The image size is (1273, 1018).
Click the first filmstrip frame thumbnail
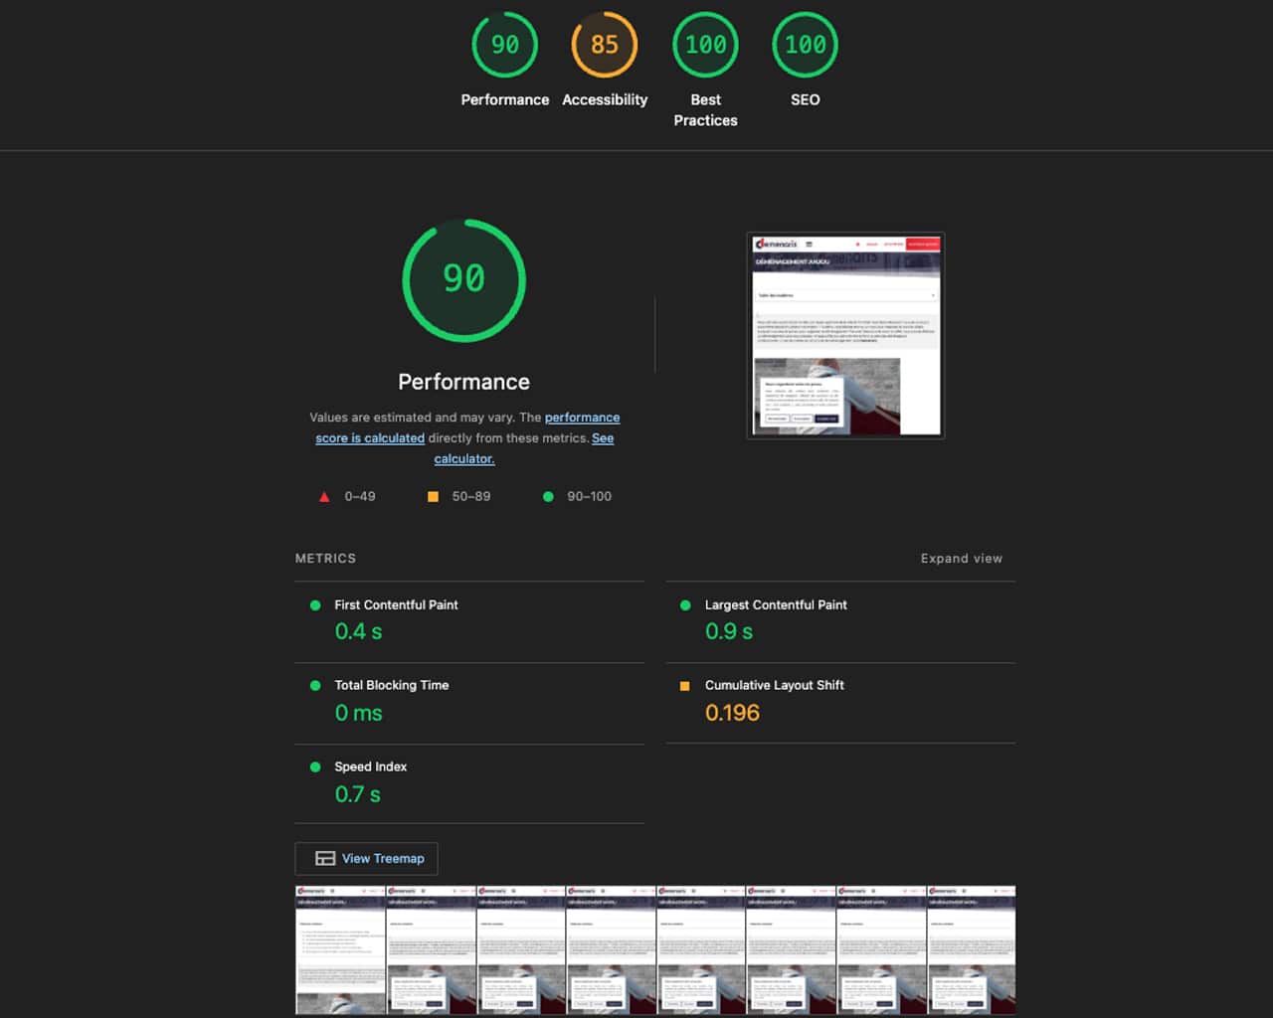340,949
